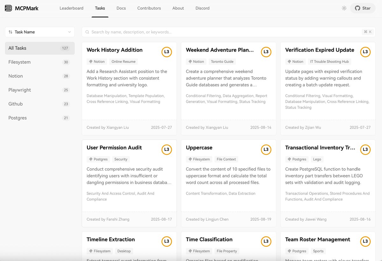Screen dimensions: 382x261
Task: Click the ⌘ K shortcut hint
Action: coord(367,32)
